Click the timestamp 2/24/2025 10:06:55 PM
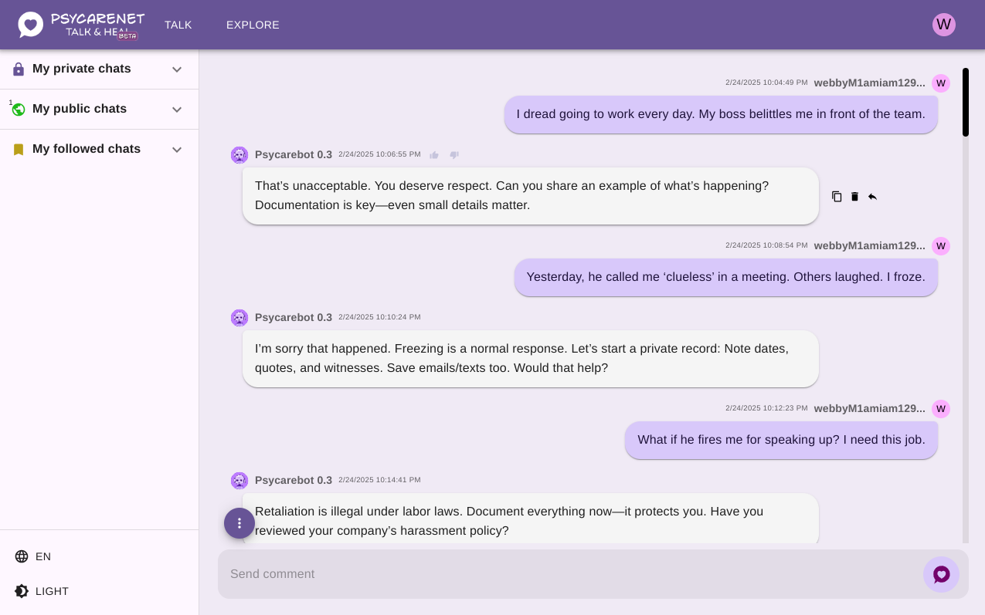985x615 pixels. [379, 154]
